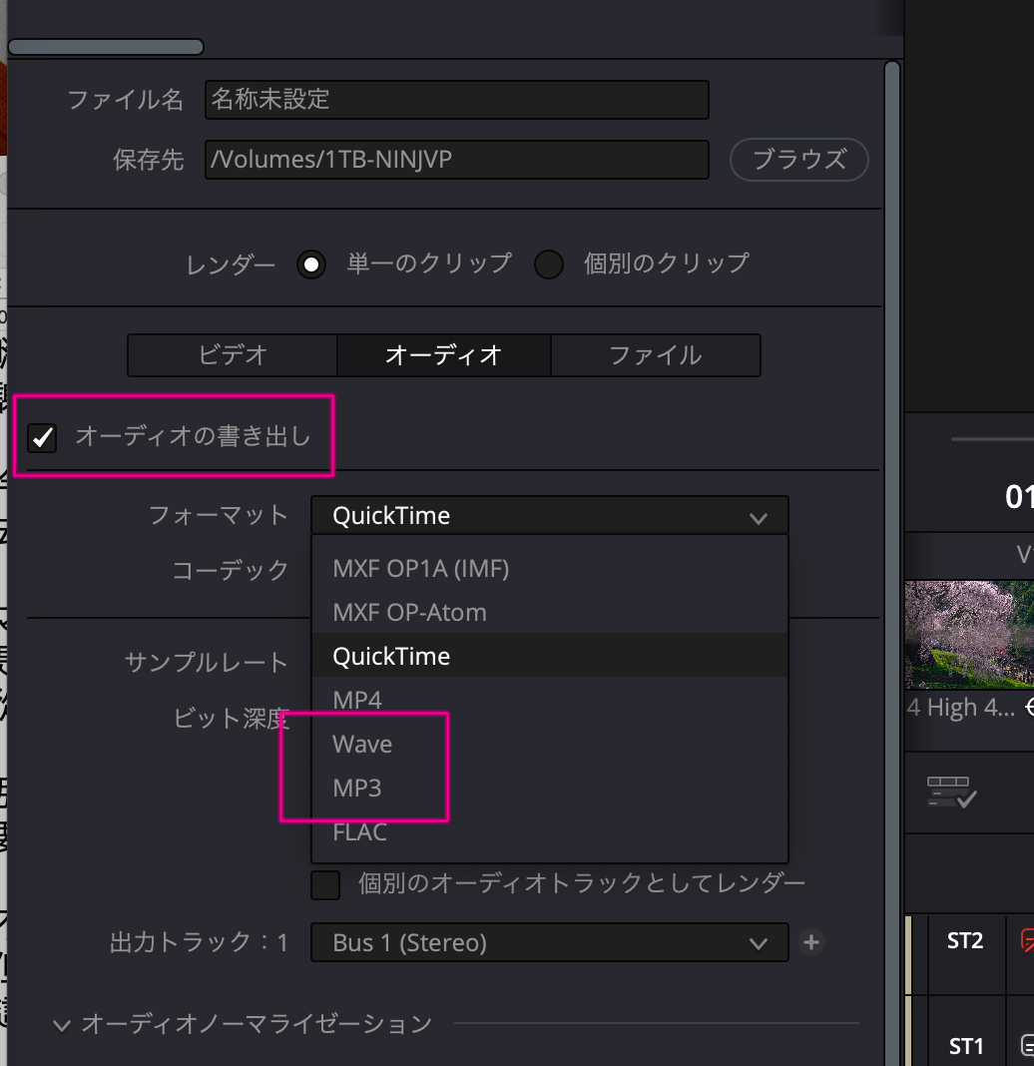The image size is (1034, 1066).
Task: Switch to the Video tab
Action: [233, 355]
